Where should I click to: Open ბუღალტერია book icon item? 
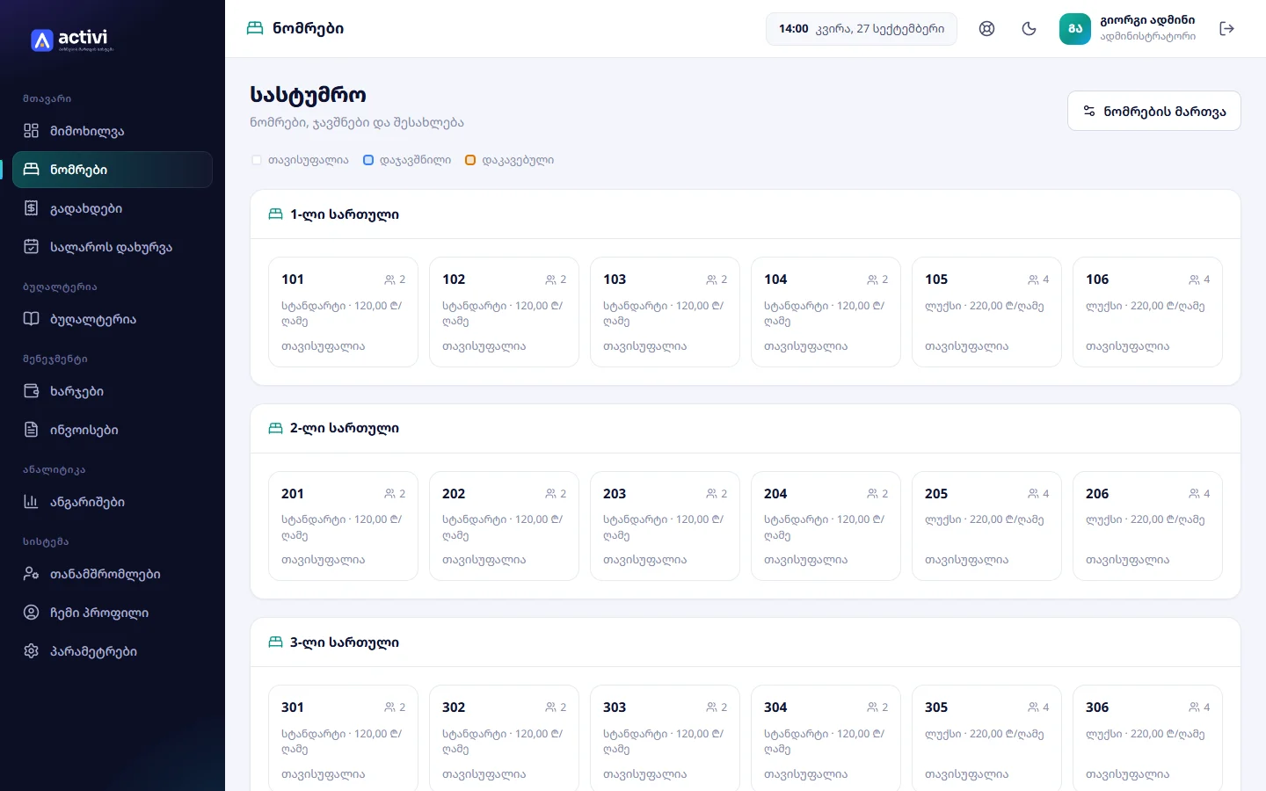click(113, 319)
